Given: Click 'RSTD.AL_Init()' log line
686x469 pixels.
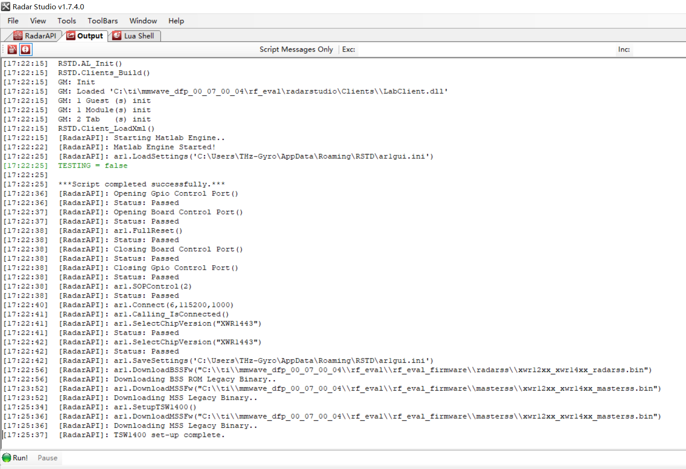Looking at the screenshot, I should click(x=90, y=64).
